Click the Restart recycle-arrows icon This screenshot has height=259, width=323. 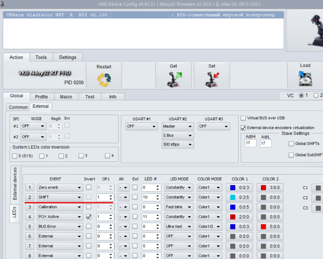[104, 80]
